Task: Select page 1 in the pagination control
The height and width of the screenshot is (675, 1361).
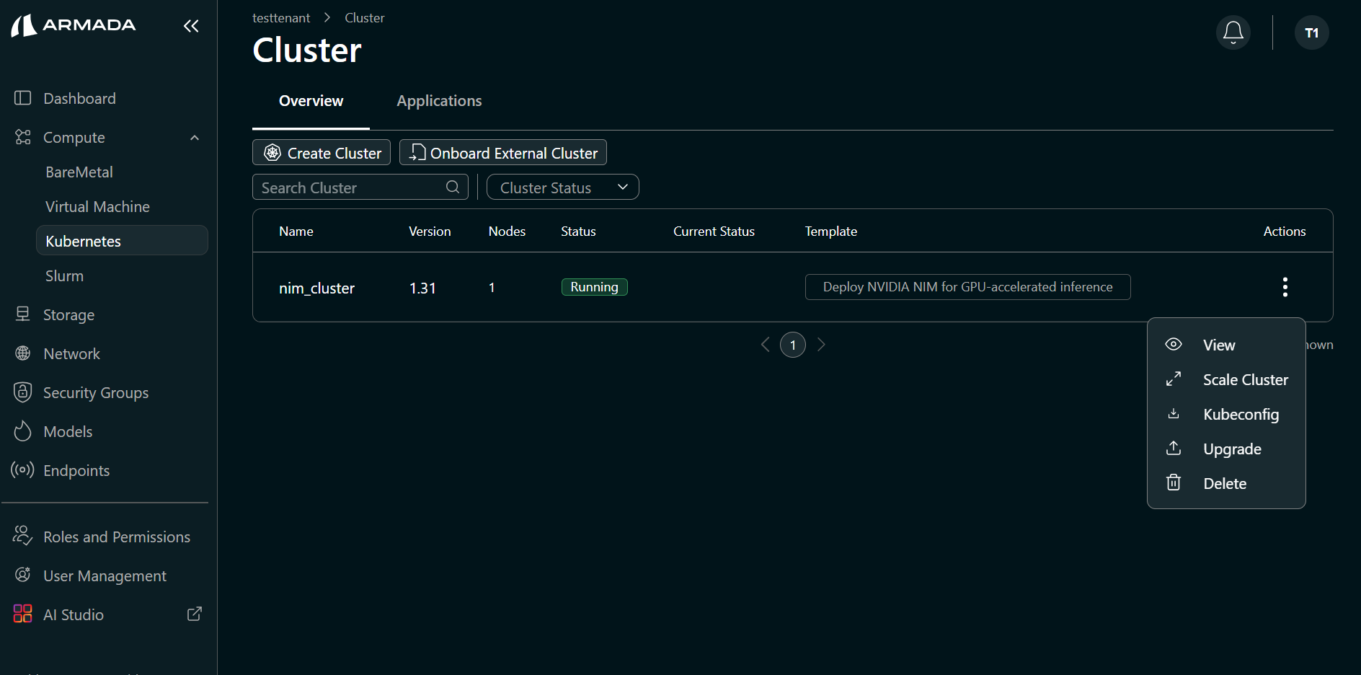Action: [792, 344]
